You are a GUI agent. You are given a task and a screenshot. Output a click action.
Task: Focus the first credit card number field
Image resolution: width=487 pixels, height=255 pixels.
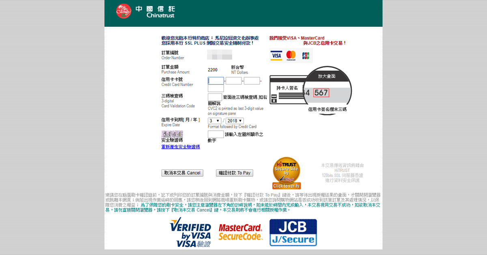click(216, 81)
